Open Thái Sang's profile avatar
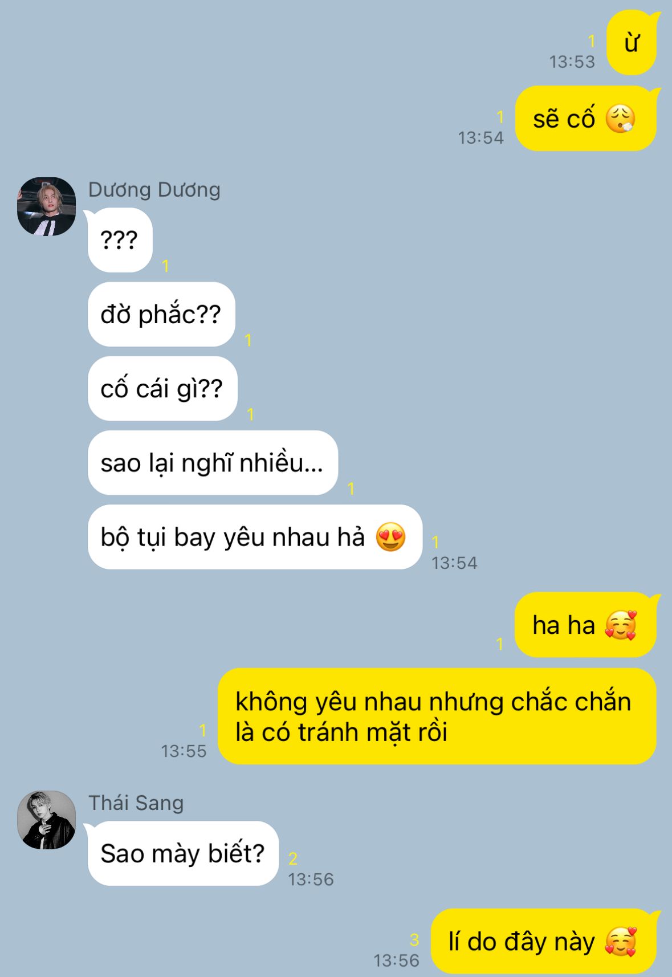Screen dimensions: 672x977 point(47,820)
